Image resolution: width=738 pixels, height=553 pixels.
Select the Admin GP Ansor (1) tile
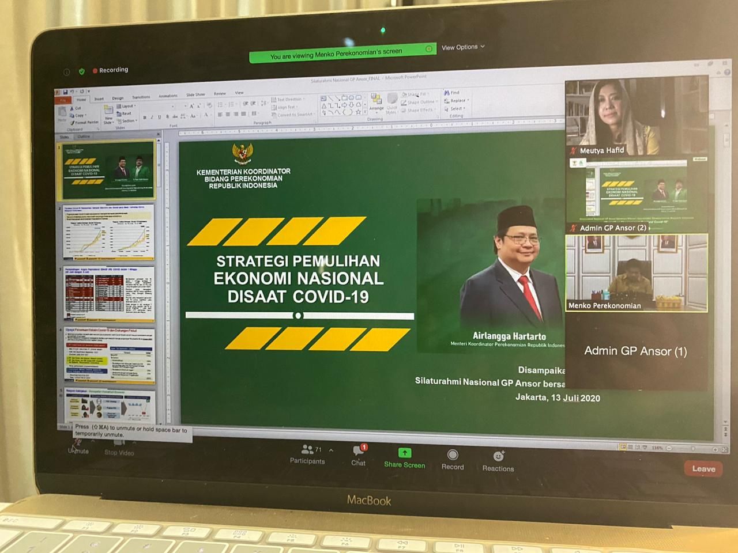pyautogui.click(x=637, y=351)
